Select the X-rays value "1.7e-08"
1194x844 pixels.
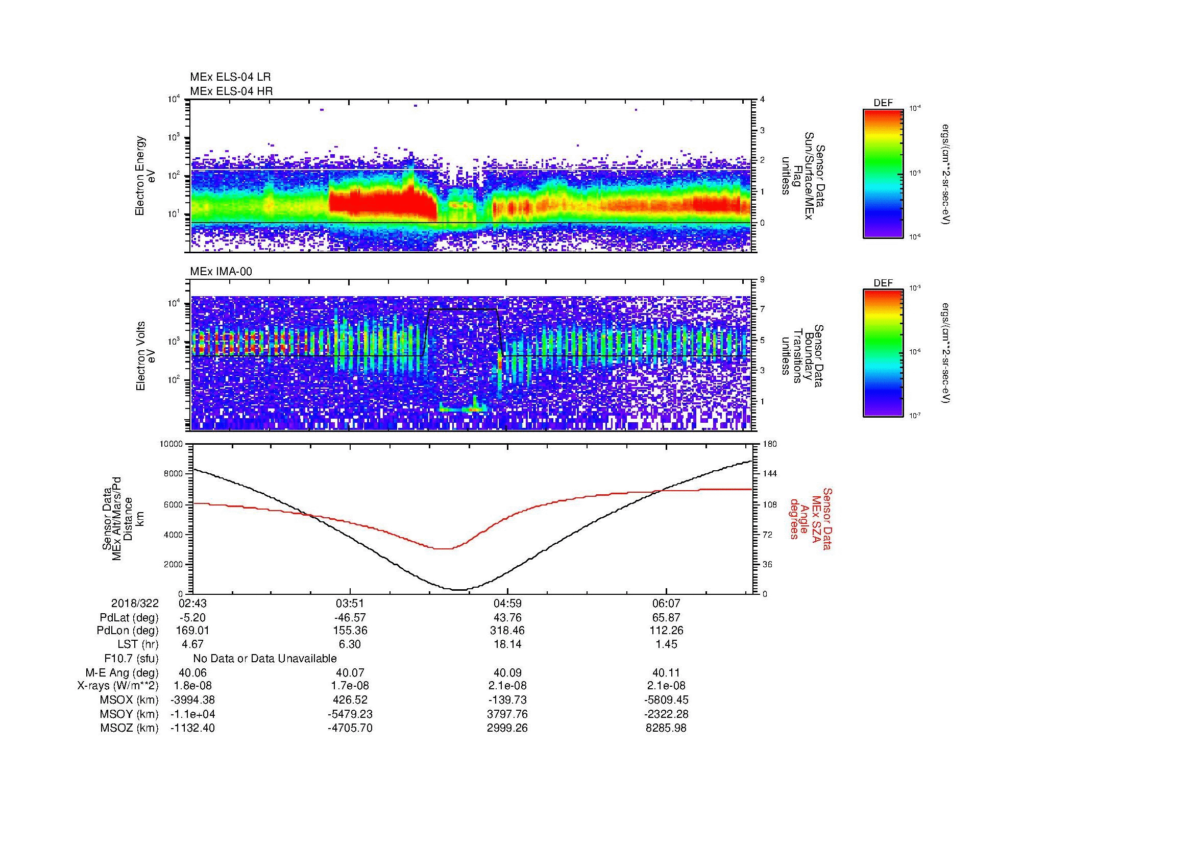(x=350, y=686)
